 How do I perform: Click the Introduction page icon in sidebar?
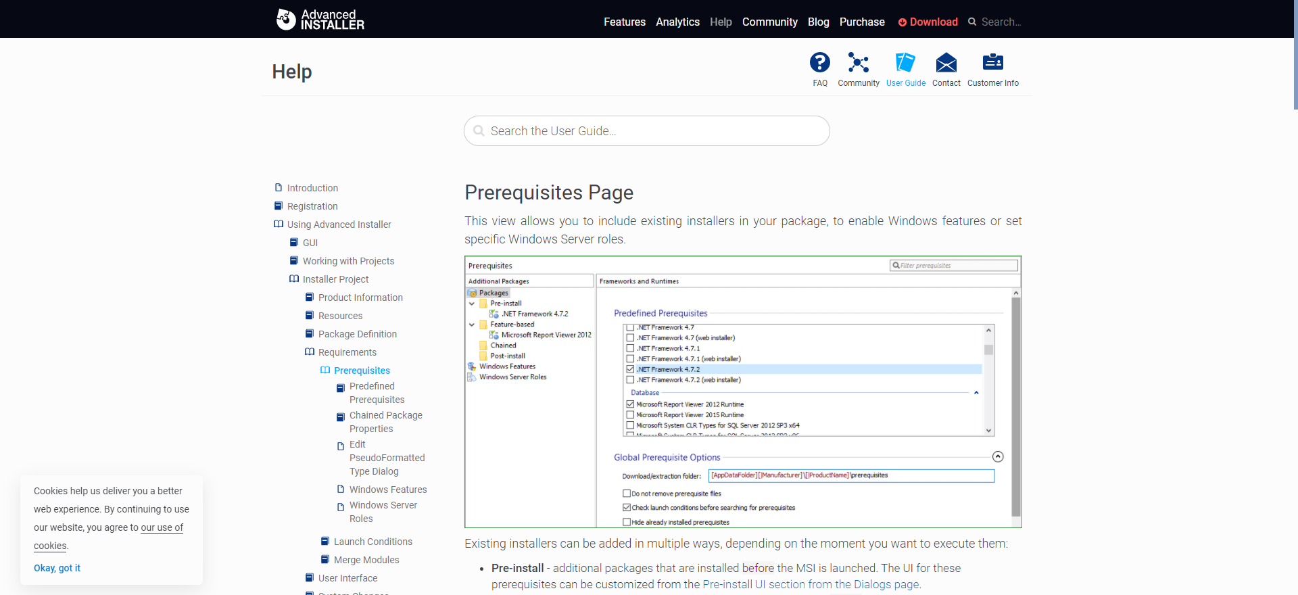click(x=279, y=187)
